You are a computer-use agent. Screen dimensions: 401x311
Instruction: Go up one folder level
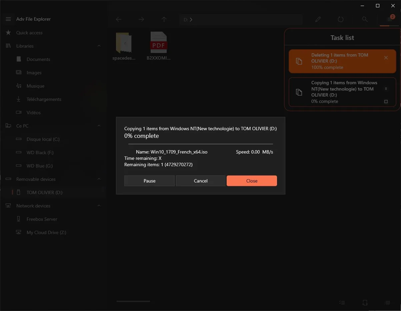tap(164, 20)
